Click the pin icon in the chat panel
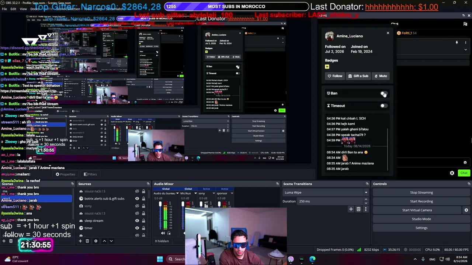 457,43
